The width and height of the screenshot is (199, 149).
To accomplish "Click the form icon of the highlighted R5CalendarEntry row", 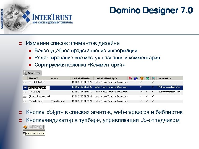I will (25, 87).
